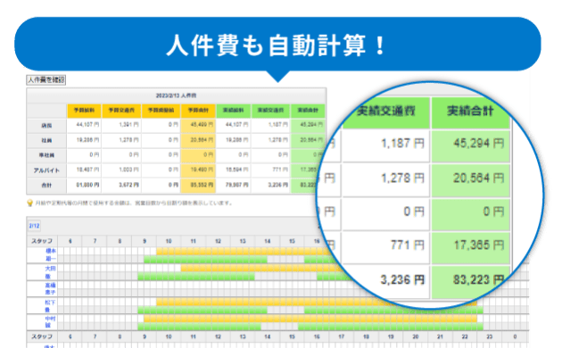Click hour 0 in the lower timeline header

(x=515, y=336)
